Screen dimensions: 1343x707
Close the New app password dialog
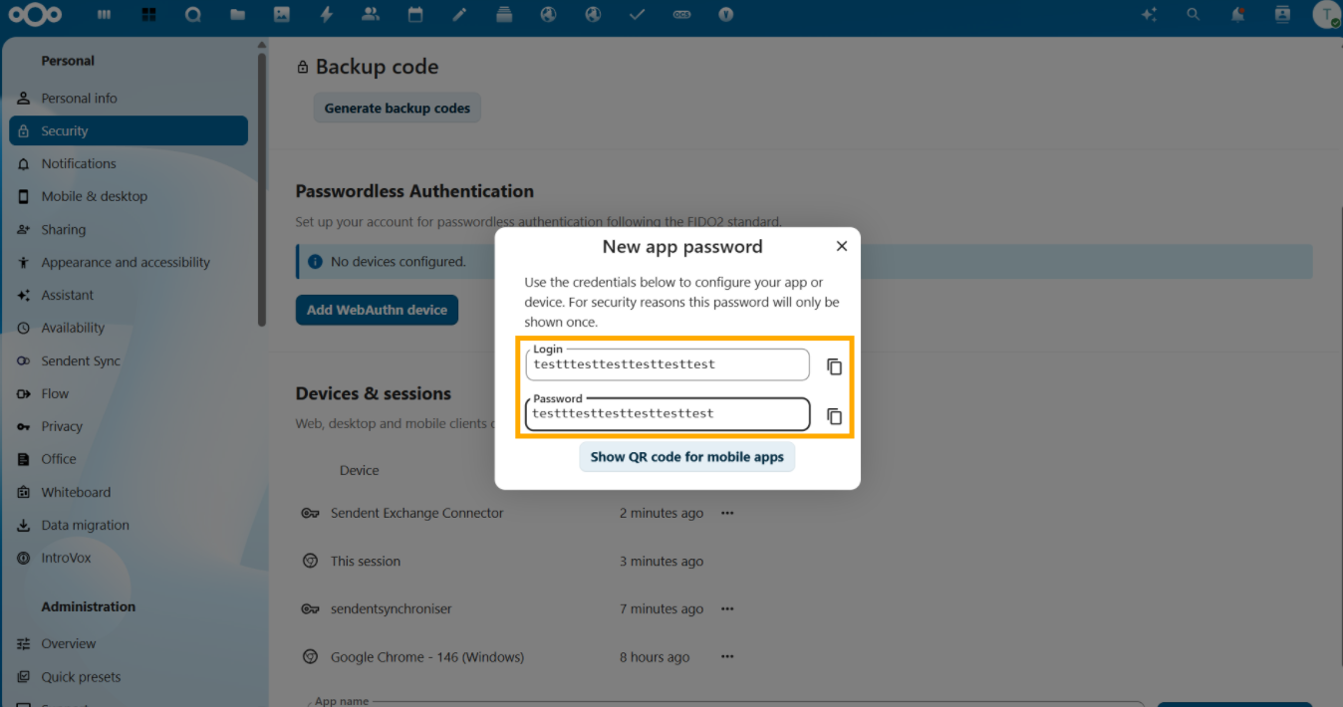point(841,246)
